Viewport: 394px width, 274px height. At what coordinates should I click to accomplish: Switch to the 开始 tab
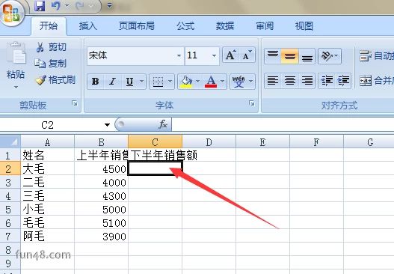pyautogui.click(x=49, y=26)
